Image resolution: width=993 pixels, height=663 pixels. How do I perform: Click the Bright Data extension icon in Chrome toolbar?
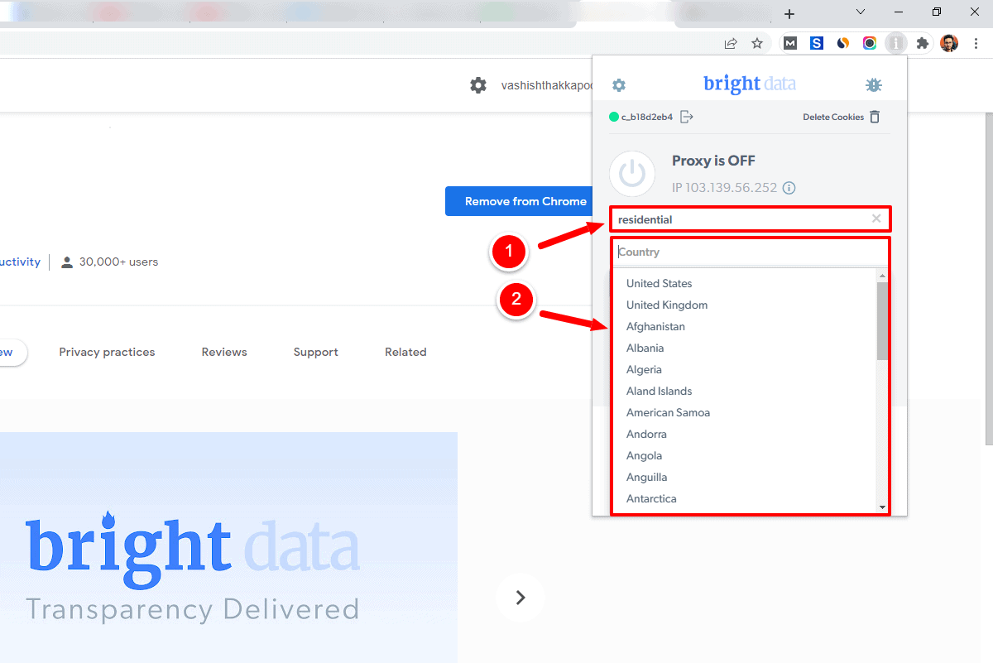tap(896, 43)
